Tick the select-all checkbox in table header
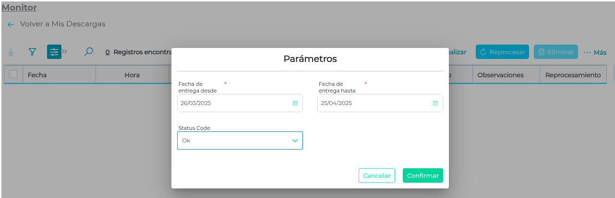The height and width of the screenshot is (198, 615). click(x=13, y=74)
